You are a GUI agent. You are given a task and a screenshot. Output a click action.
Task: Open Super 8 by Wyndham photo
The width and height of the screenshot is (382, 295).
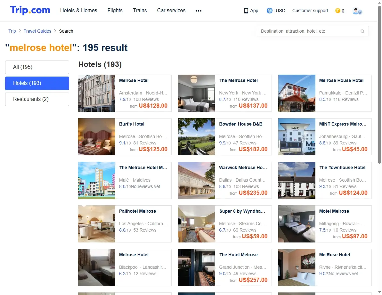pos(197,224)
